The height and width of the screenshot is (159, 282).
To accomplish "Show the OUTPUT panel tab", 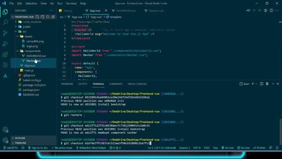I will (x=83, y=84).
